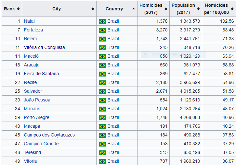Select the Campina Grande link
236x165 pixels.
[41, 144]
